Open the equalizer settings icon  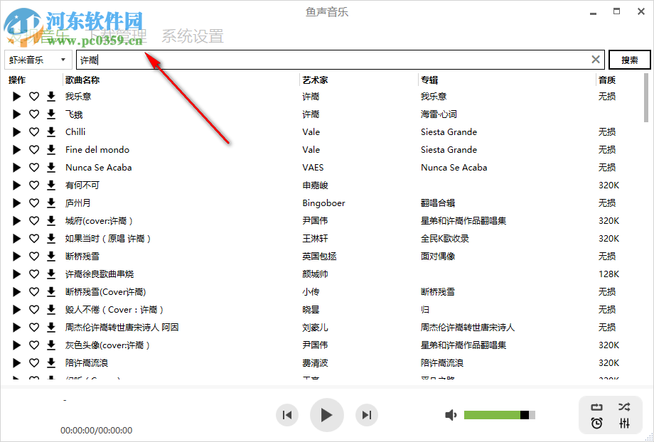pos(625,424)
